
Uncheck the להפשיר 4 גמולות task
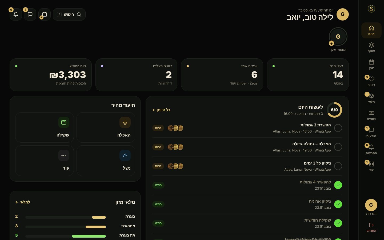tap(338, 185)
